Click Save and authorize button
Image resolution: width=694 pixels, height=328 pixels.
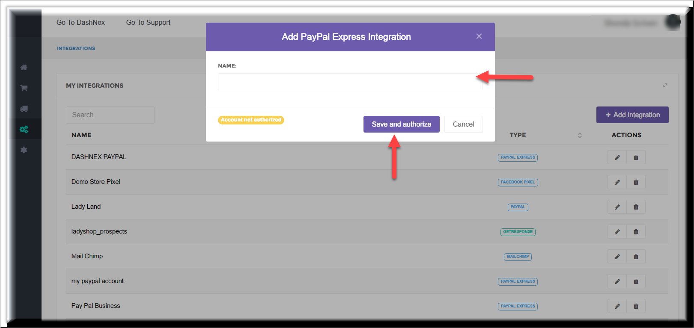point(401,124)
